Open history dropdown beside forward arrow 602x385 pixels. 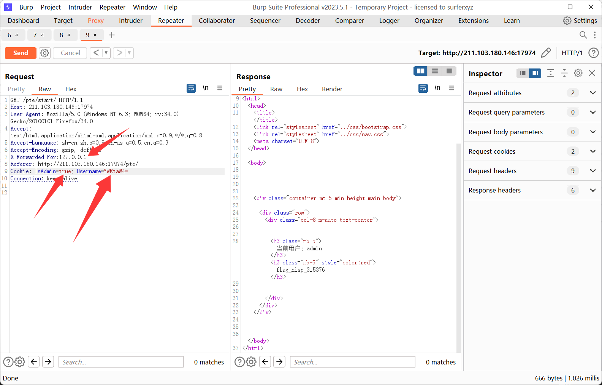point(129,53)
